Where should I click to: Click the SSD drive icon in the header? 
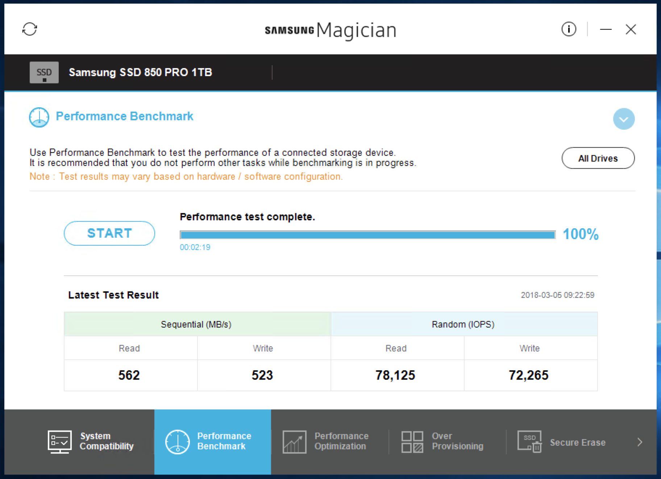coord(44,72)
